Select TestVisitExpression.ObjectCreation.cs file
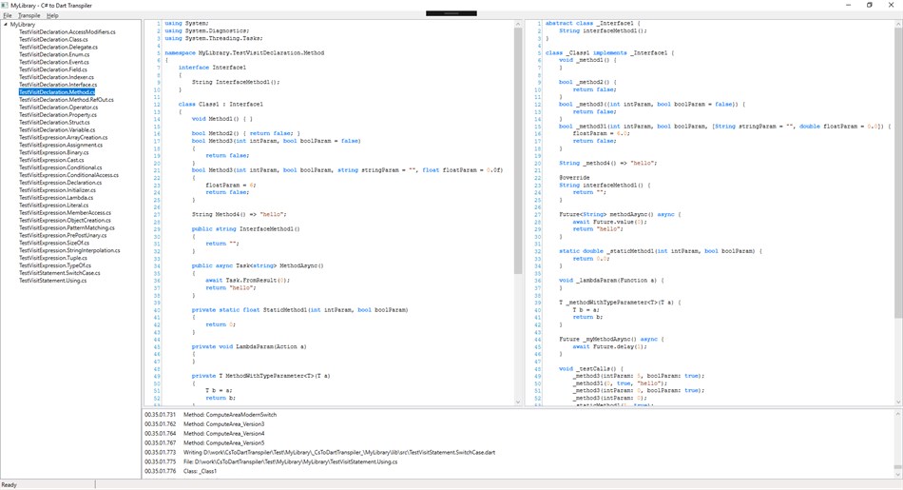The width and height of the screenshot is (903, 490). 65,220
